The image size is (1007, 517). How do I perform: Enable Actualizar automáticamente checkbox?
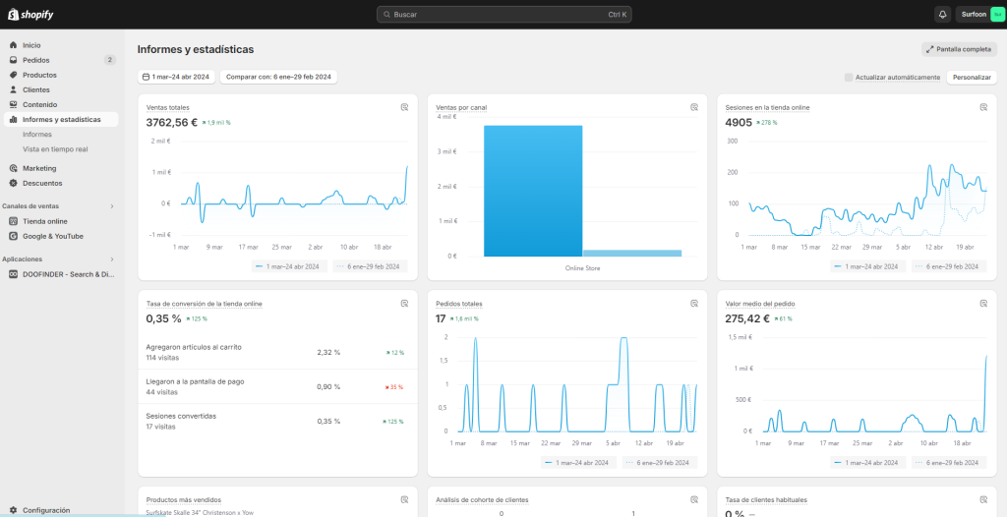pyautogui.click(x=849, y=77)
